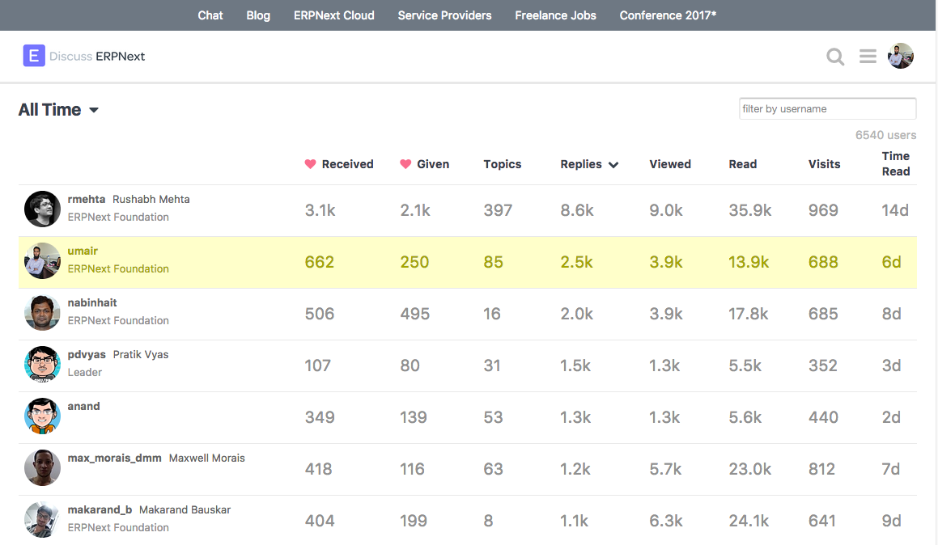Sort by Read column
Viewport: 938px width, 545px height.
coord(742,164)
